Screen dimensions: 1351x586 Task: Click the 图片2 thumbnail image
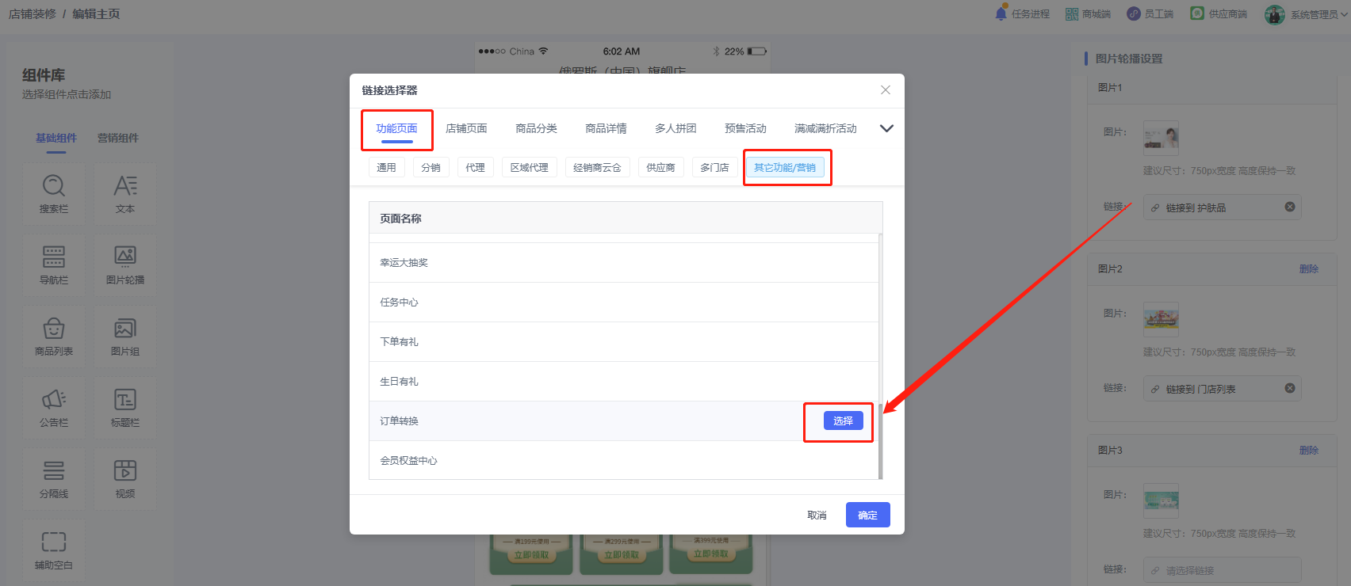pos(1161,319)
